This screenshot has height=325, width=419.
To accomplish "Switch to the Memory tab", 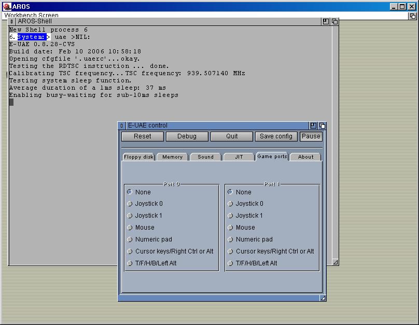I will tap(172, 157).
